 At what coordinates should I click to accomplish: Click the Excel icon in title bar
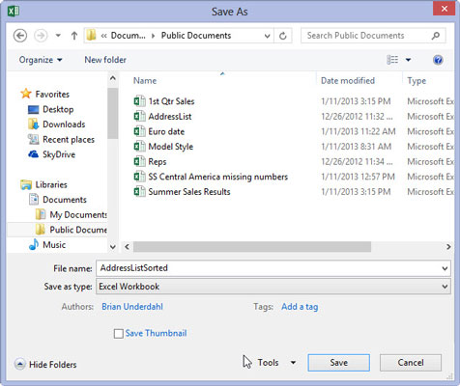coord(14,12)
